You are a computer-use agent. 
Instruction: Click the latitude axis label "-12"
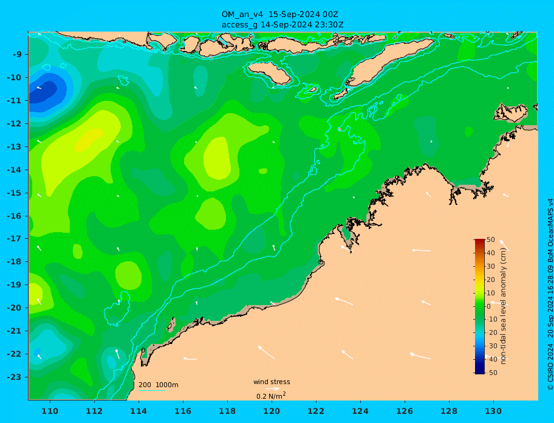click(14, 124)
